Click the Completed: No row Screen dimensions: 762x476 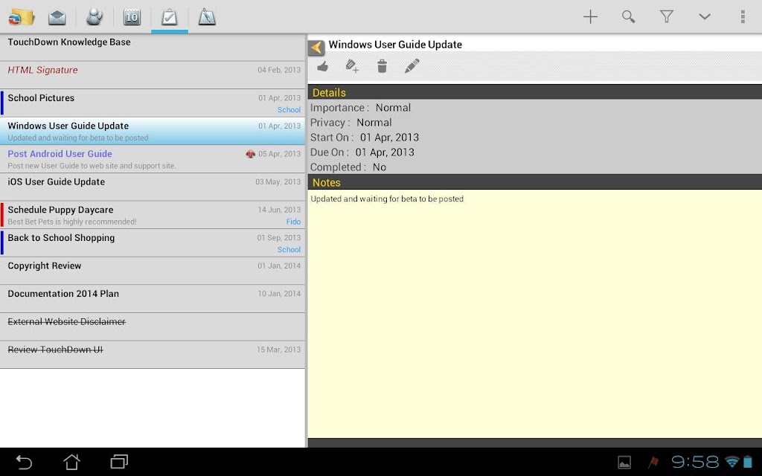pyautogui.click(x=534, y=167)
